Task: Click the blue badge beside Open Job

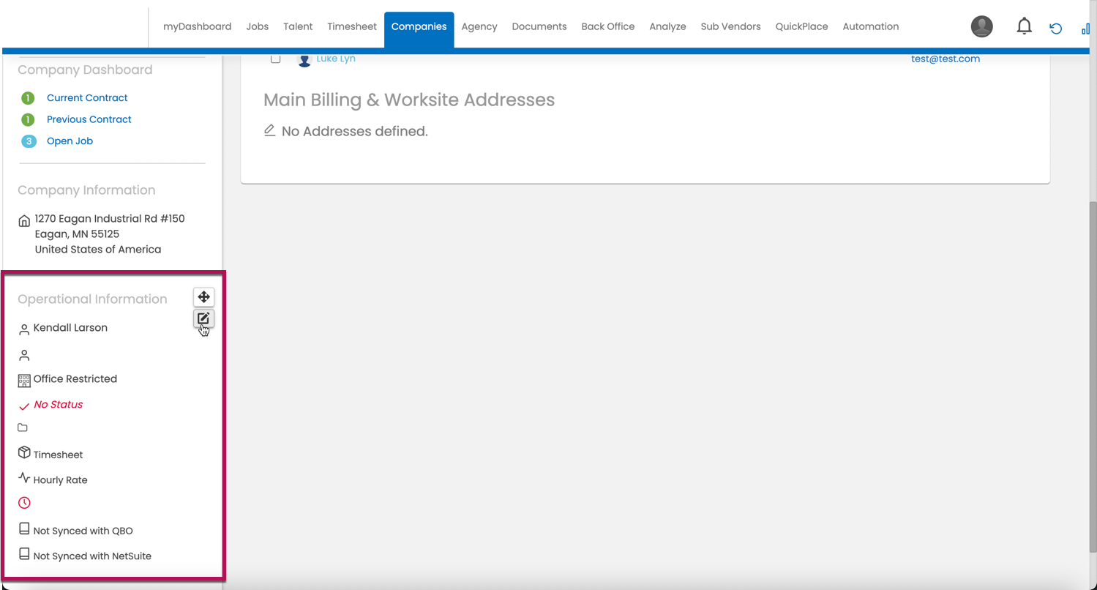Action: (x=29, y=141)
